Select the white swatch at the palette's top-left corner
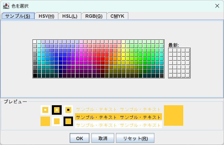Viewport: 224px width, 145px height. tap(35, 42)
